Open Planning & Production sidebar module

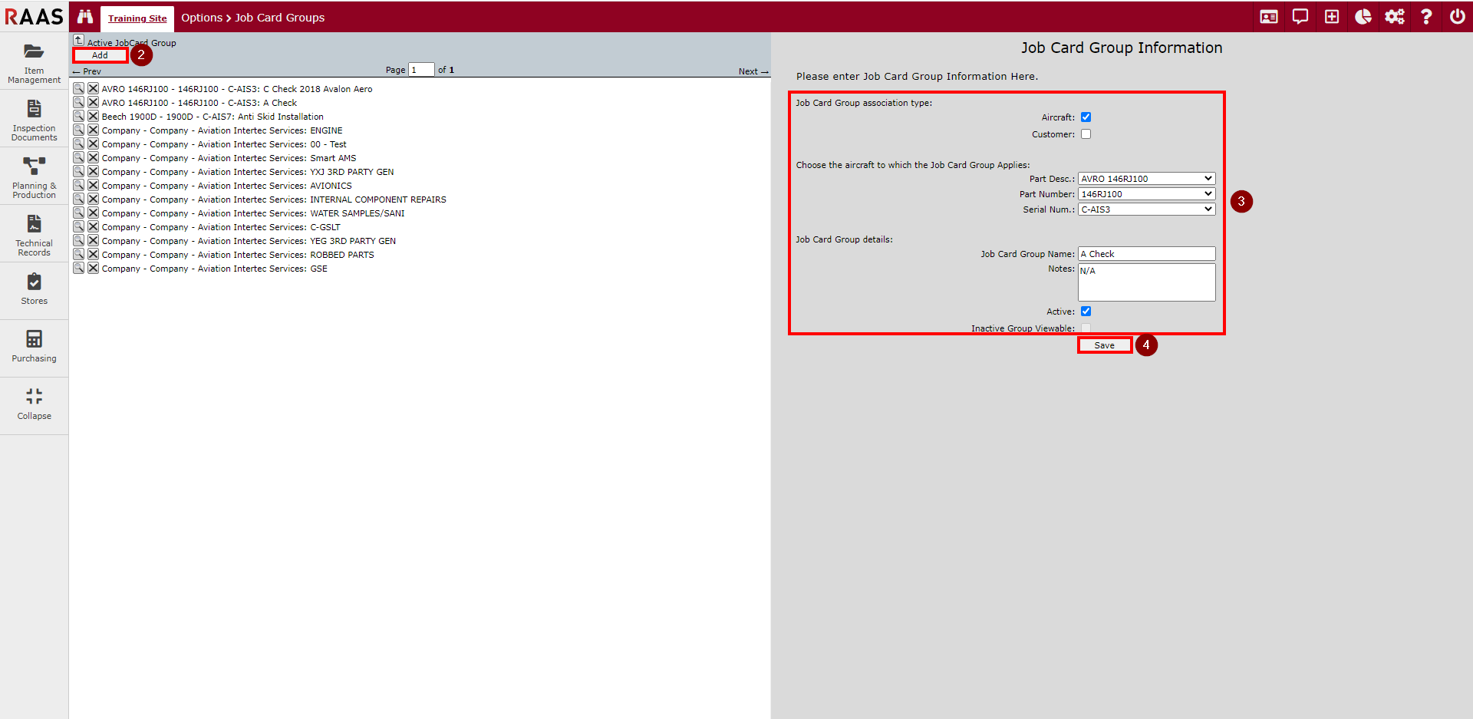coord(34,177)
